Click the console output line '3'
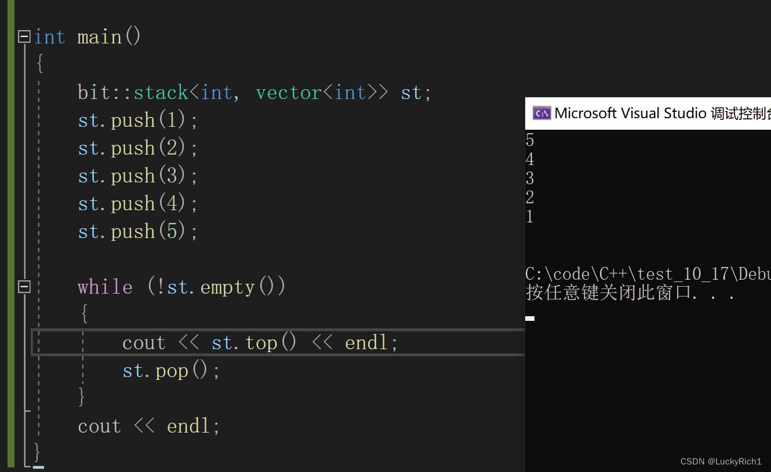Screen dimensions: 771x472 tap(530, 178)
